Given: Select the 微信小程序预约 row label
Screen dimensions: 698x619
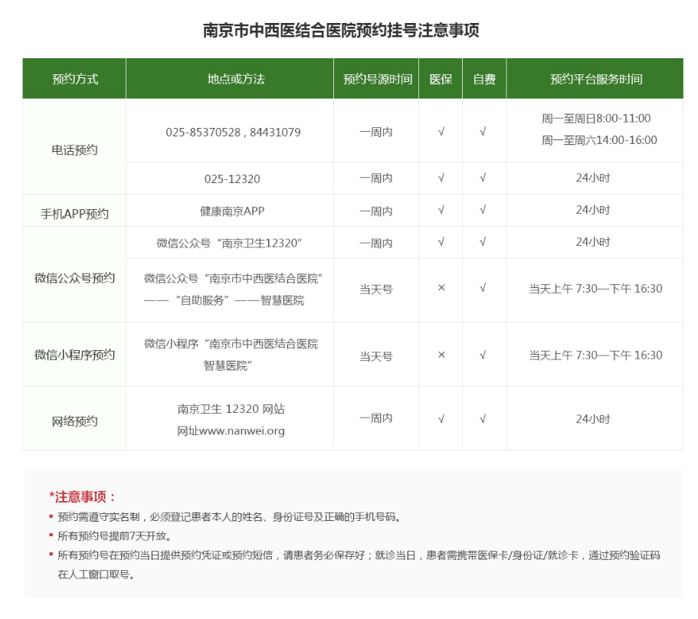Looking at the screenshot, I should 74,355.
